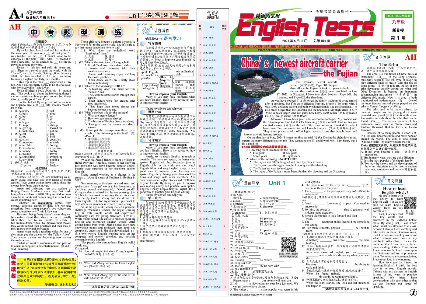Viewport: 426px width, 304px height.
Task: Click the red AH mark beside 中考题型演练
Action: [x=15, y=27]
